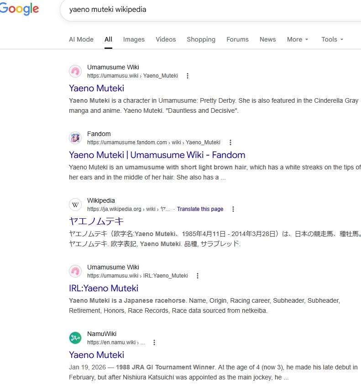
Task: Open Yaeno Muteki | Umamusume Wiki - Fandom link
Action: point(157,155)
